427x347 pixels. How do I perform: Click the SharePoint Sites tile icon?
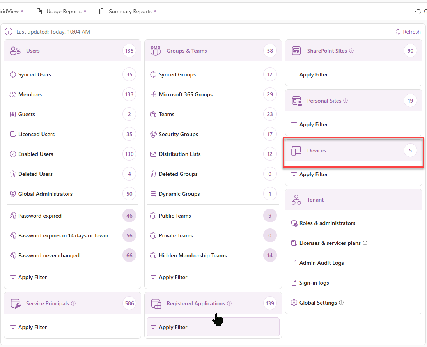(296, 51)
